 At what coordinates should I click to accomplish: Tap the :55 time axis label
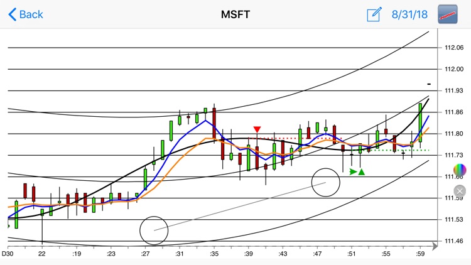pyautogui.click(x=386, y=254)
